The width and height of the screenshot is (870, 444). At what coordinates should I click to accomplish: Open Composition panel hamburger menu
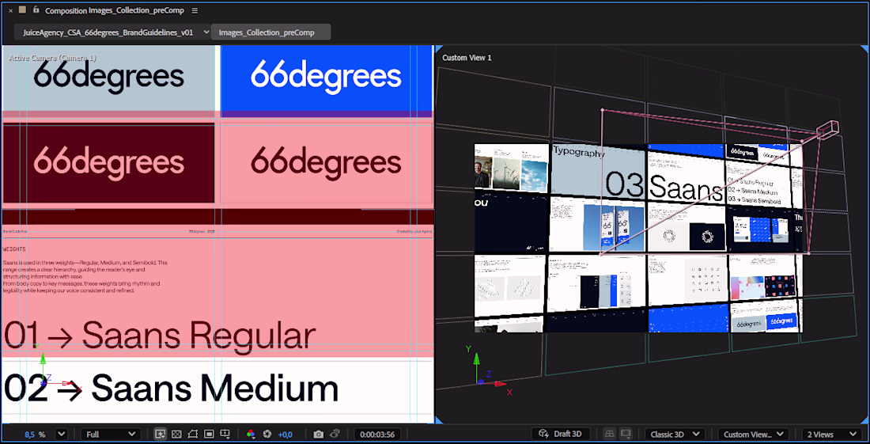(195, 10)
